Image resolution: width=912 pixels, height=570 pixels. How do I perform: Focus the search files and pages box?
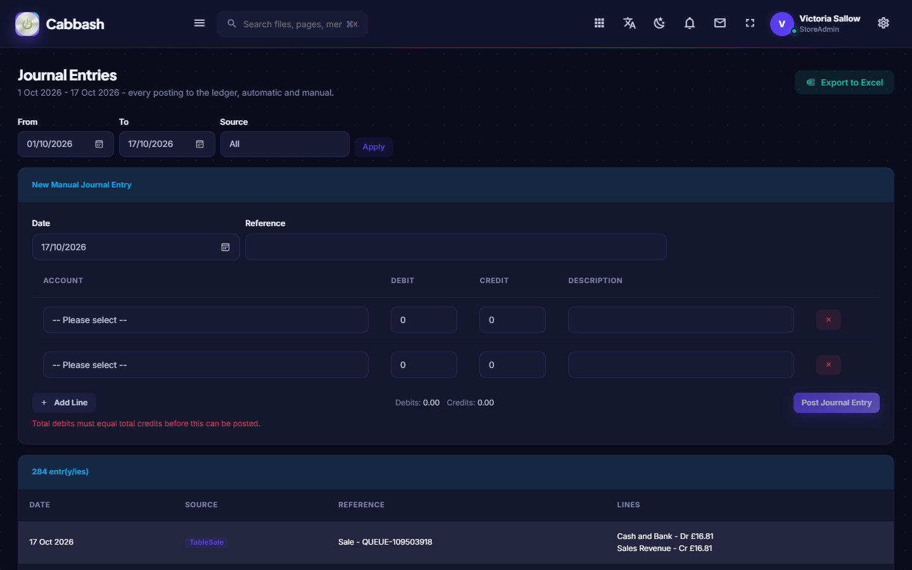coord(293,24)
